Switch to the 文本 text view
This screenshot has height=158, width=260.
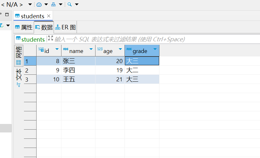[19, 74]
